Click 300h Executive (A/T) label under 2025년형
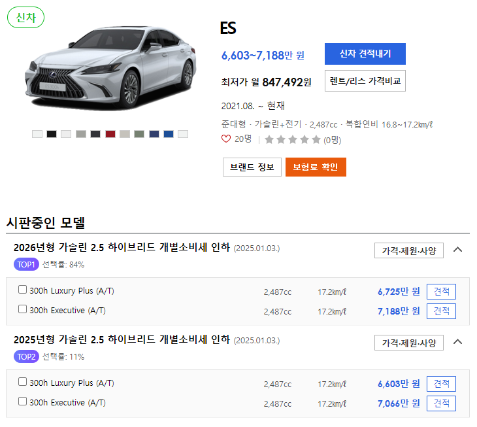Viewport: 477px width, 427px height. 67,403
